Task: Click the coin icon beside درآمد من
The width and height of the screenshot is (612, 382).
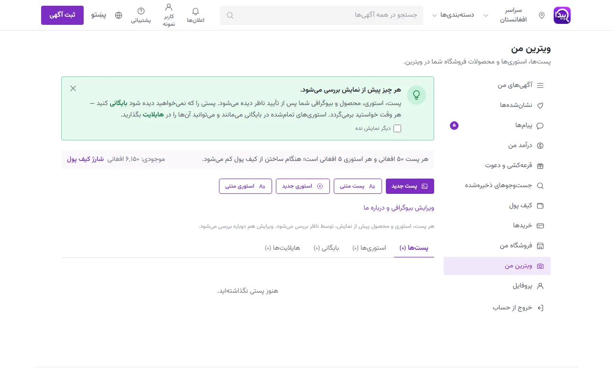Action: click(541, 146)
